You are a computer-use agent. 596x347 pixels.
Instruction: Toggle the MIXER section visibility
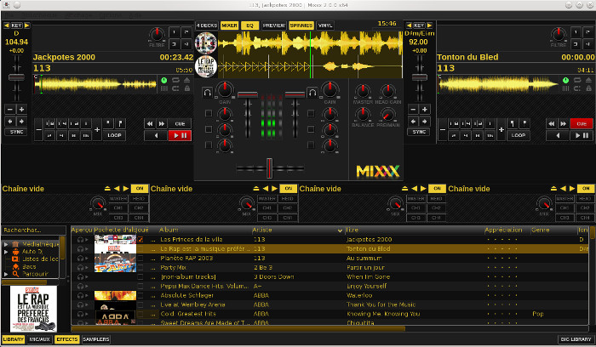point(230,26)
